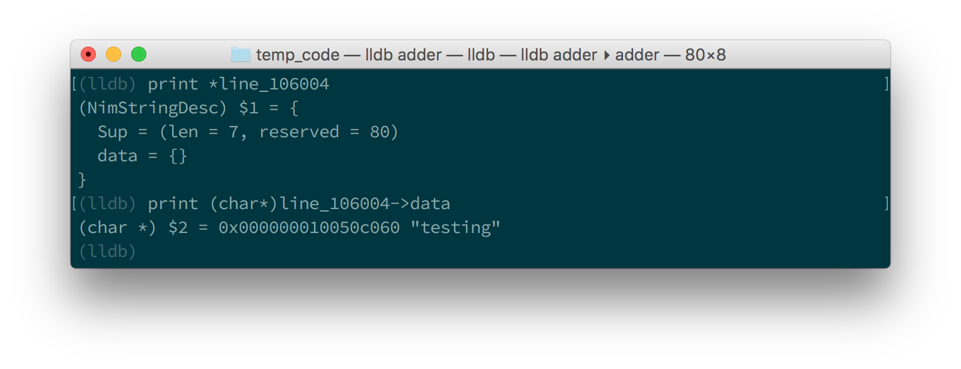This screenshot has width=961, height=369.
Task: Click the '(NimStringDesc) $1 = {' output line
Action: [188, 108]
